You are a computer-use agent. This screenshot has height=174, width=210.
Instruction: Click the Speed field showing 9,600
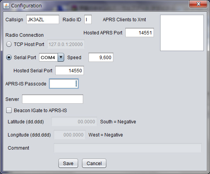click(101, 57)
